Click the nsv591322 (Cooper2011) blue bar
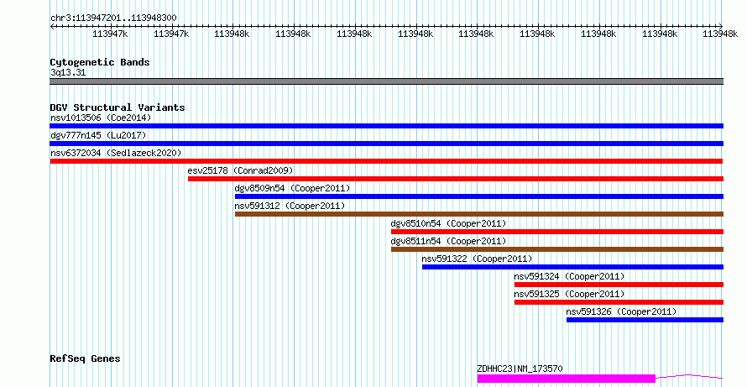The height and width of the screenshot is (387, 747). (572, 267)
